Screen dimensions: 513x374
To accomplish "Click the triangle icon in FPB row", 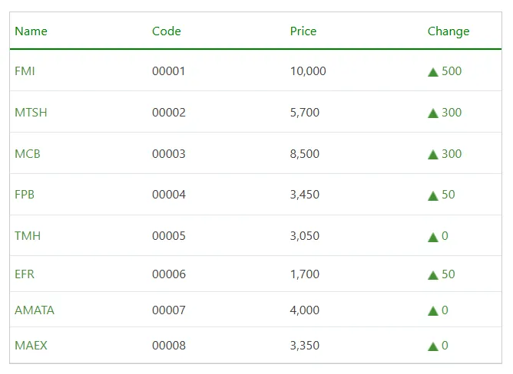I will tap(433, 195).
